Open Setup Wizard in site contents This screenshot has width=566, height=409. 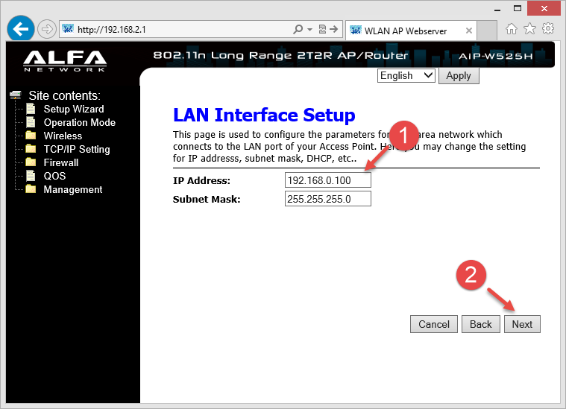point(74,109)
